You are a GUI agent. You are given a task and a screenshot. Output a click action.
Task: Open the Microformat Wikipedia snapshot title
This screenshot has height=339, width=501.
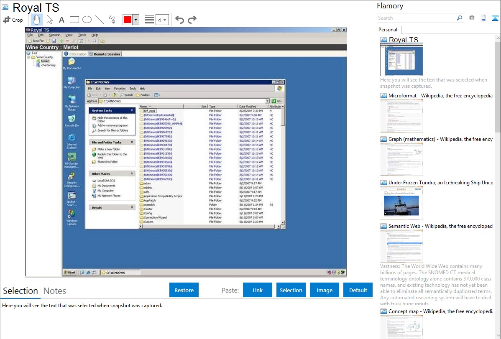pyautogui.click(x=440, y=96)
